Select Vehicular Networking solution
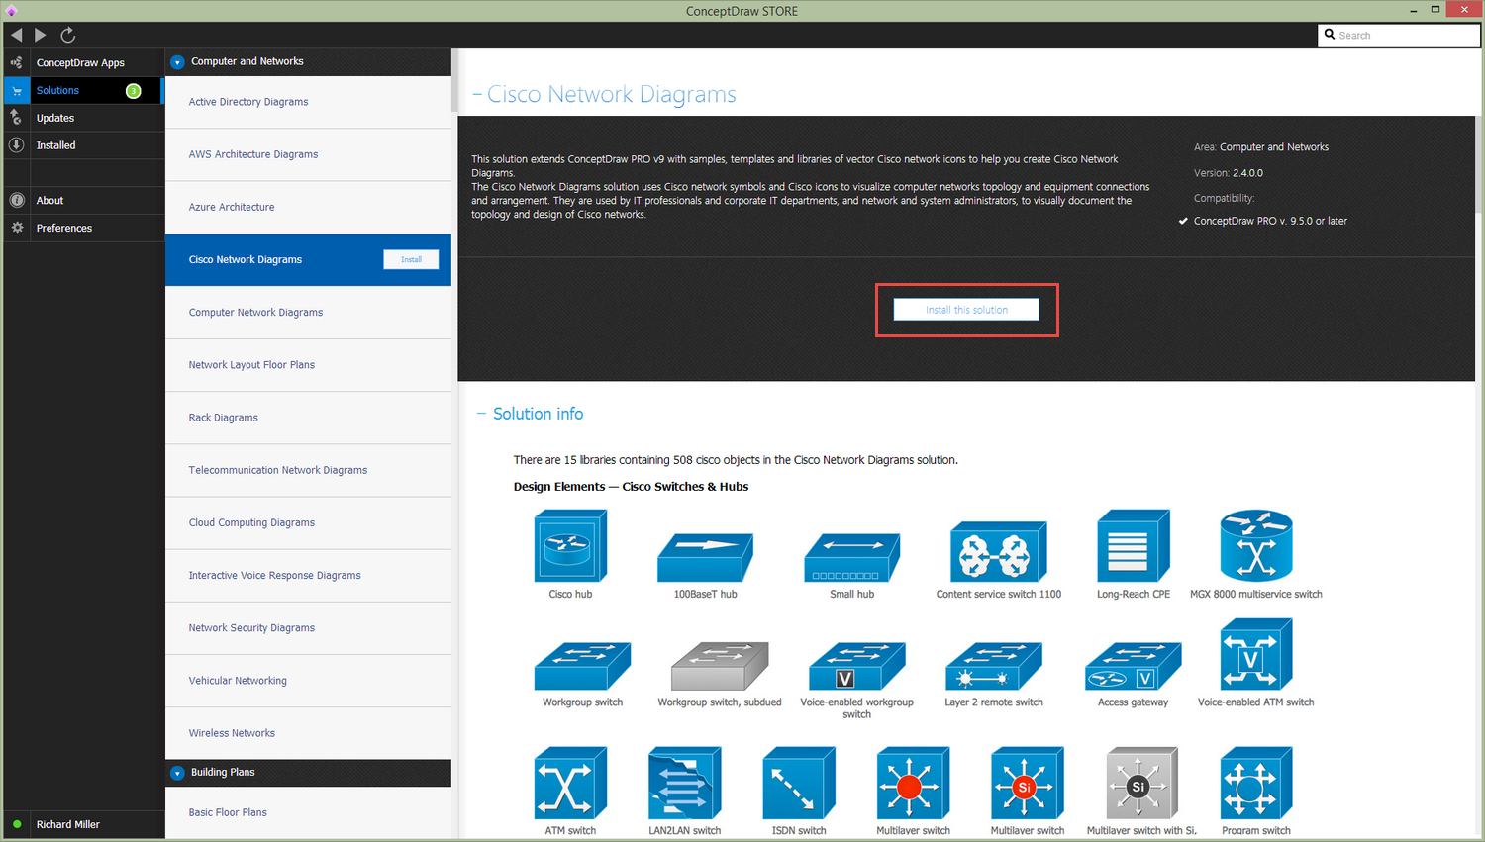1485x842 pixels. (x=308, y=681)
